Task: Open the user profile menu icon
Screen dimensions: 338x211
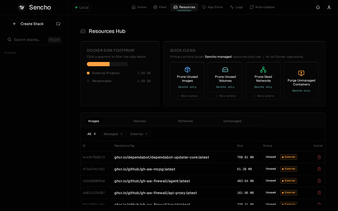Action: tap(329, 7)
